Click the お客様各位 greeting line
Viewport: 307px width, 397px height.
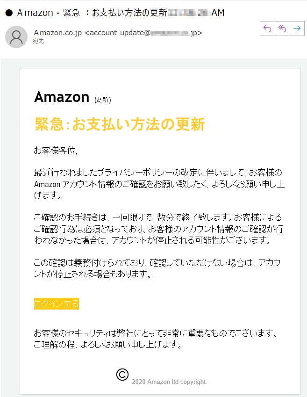pyautogui.click(x=56, y=151)
